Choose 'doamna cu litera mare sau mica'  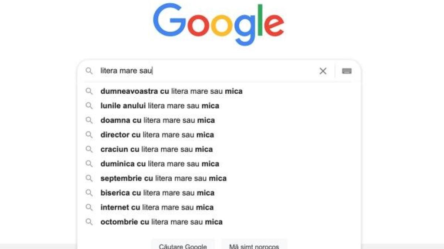157,120
